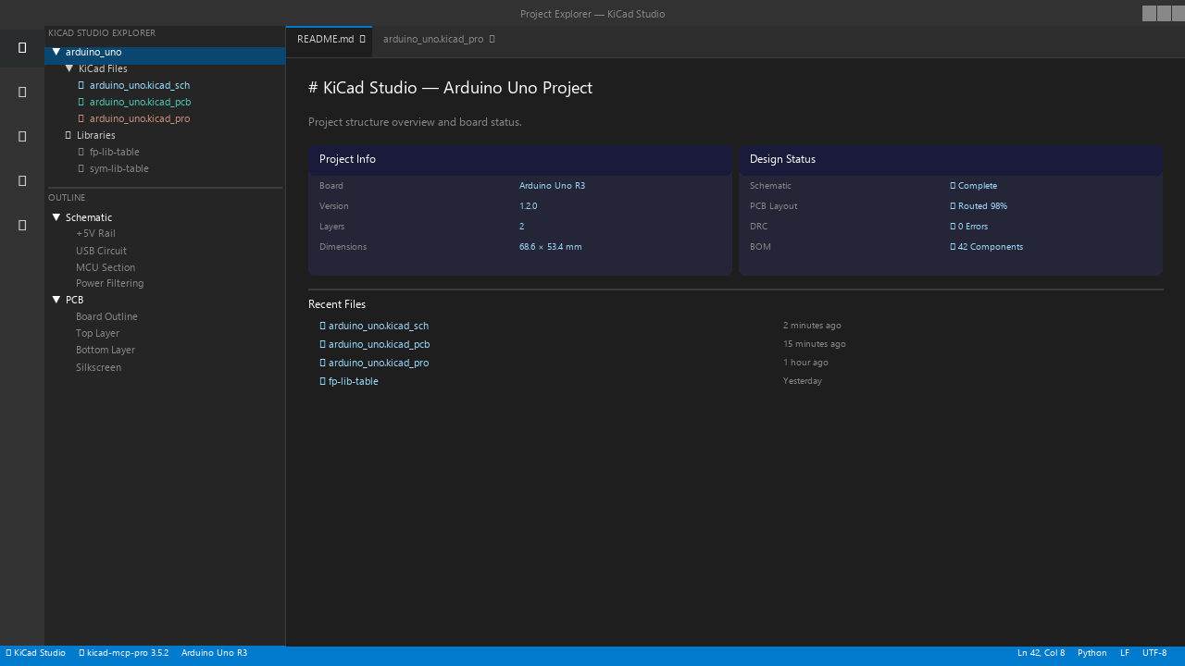
Task: Click the second icon in the activity bar
Action: (22, 92)
